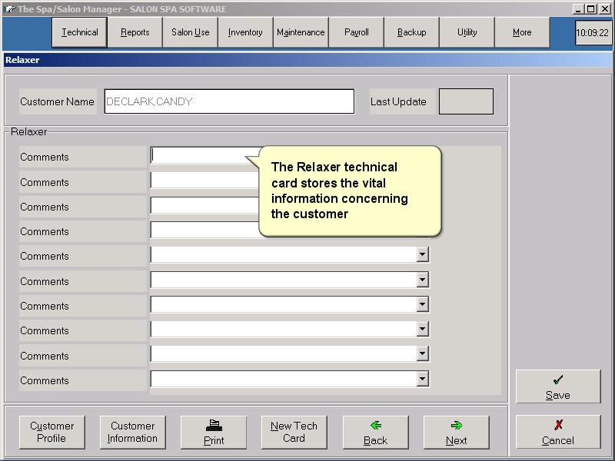Click the Salon Use menu
The width and height of the screenshot is (615, 461).
coord(191,32)
